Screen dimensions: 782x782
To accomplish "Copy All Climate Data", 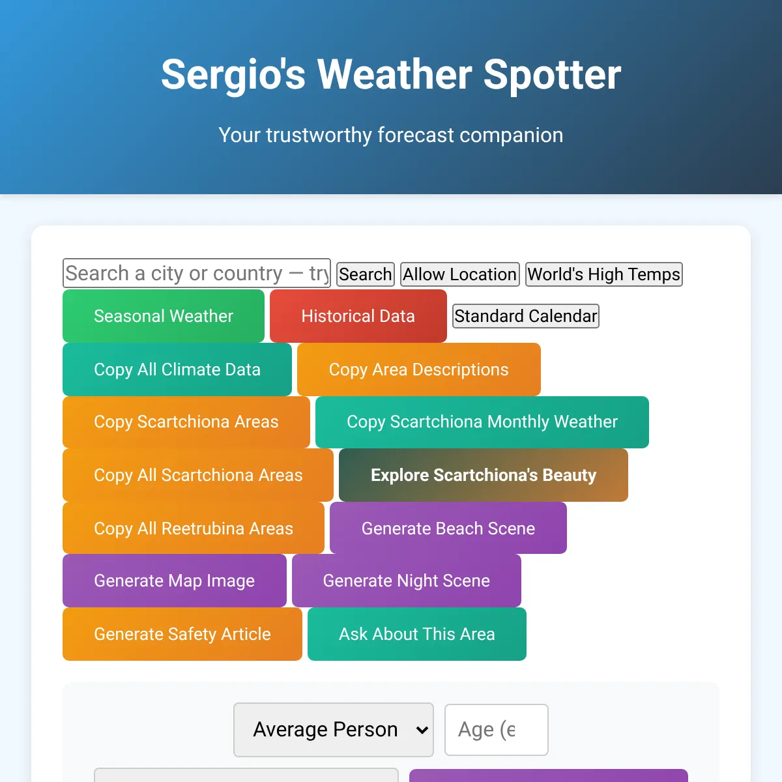I will click(177, 369).
